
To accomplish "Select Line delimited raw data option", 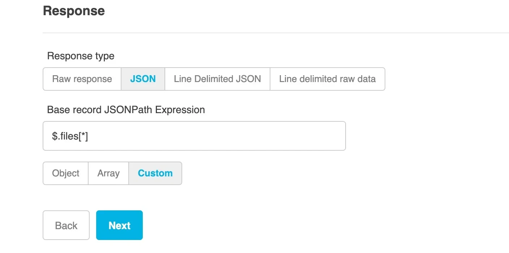I will (x=327, y=79).
